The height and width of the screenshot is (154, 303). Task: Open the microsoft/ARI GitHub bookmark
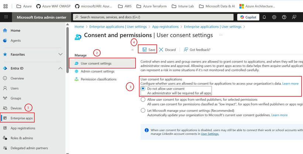(93, 6)
